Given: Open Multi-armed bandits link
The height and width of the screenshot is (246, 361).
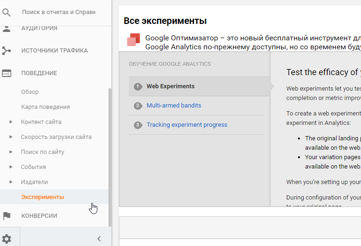Looking at the screenshot, I should [174, 106].
